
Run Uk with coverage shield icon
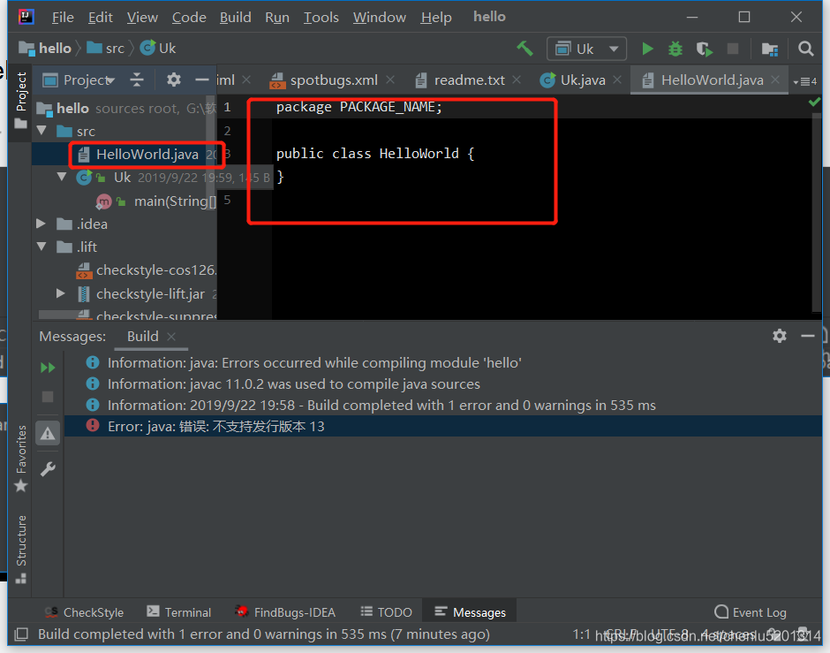pyautogui.click(x=703, y=49)
